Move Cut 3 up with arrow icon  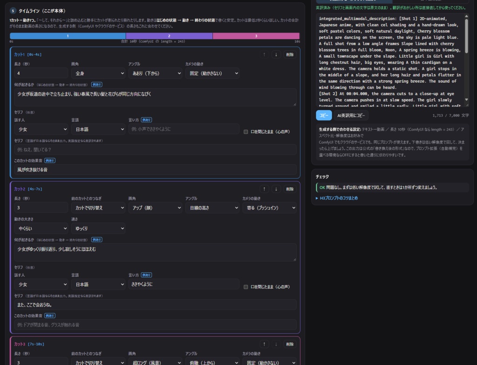pos(264,344)
